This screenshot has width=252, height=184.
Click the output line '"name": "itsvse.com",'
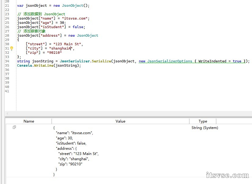pyautogui.click(x=74, y=133)
